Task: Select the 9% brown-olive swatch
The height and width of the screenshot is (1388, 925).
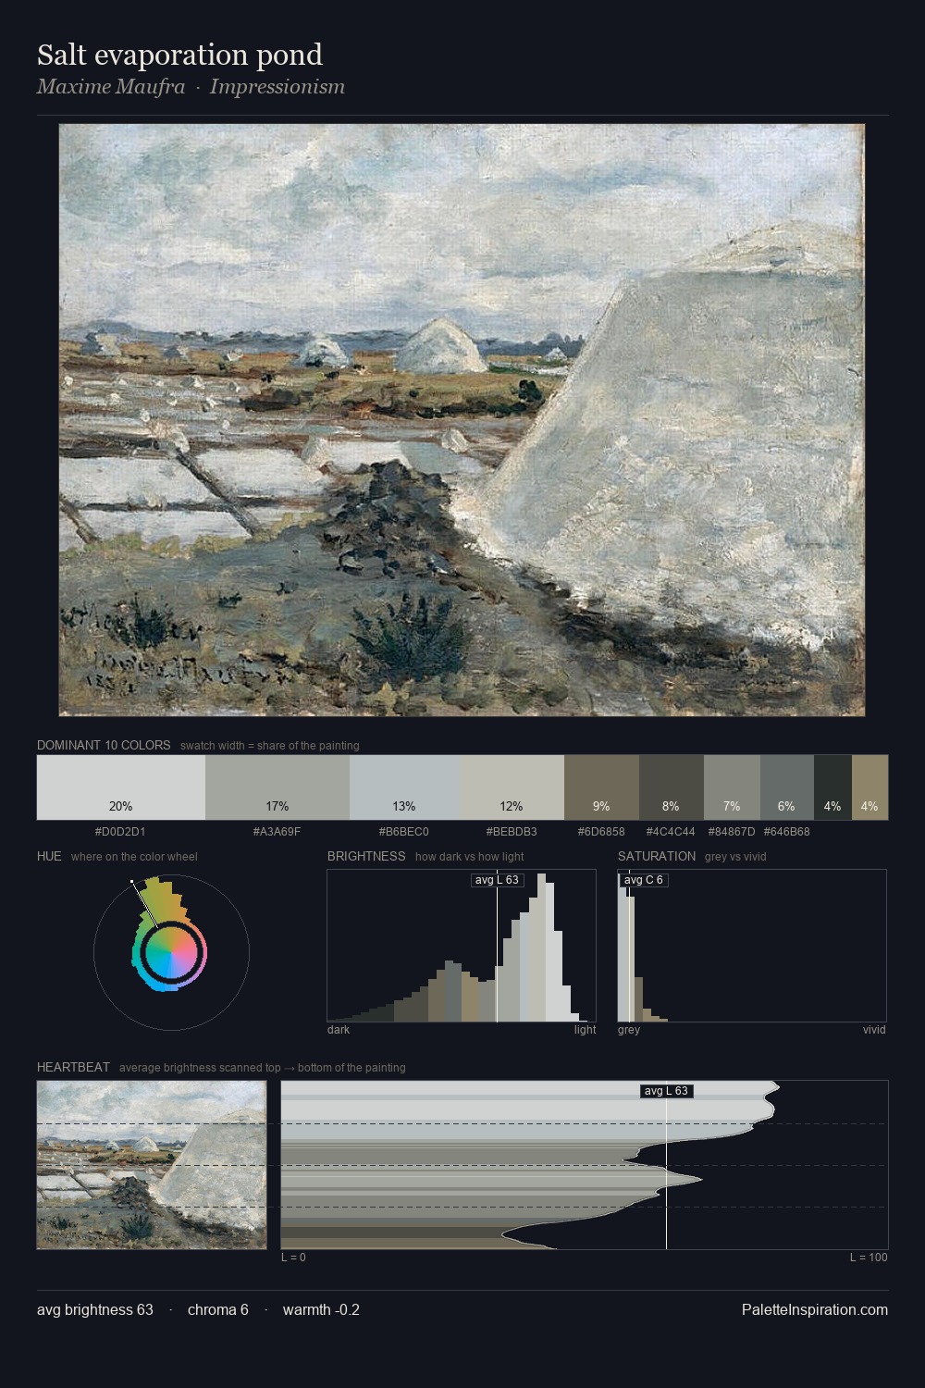Action: [x=601, y=787]
